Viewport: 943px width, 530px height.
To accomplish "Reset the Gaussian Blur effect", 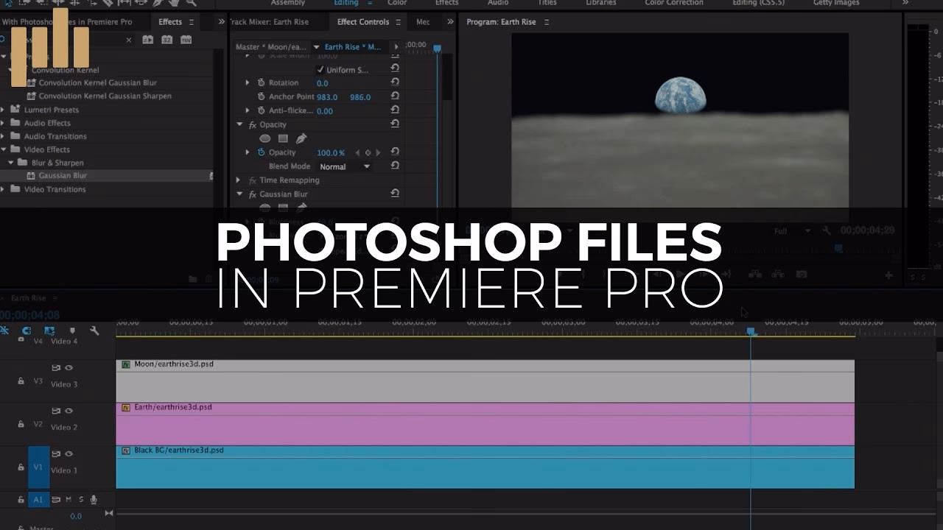I will point(395,193).
